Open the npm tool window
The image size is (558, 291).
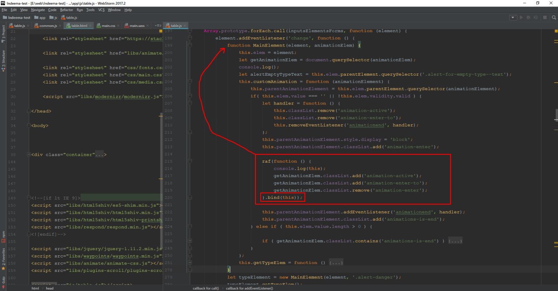(x=3, y=237)
